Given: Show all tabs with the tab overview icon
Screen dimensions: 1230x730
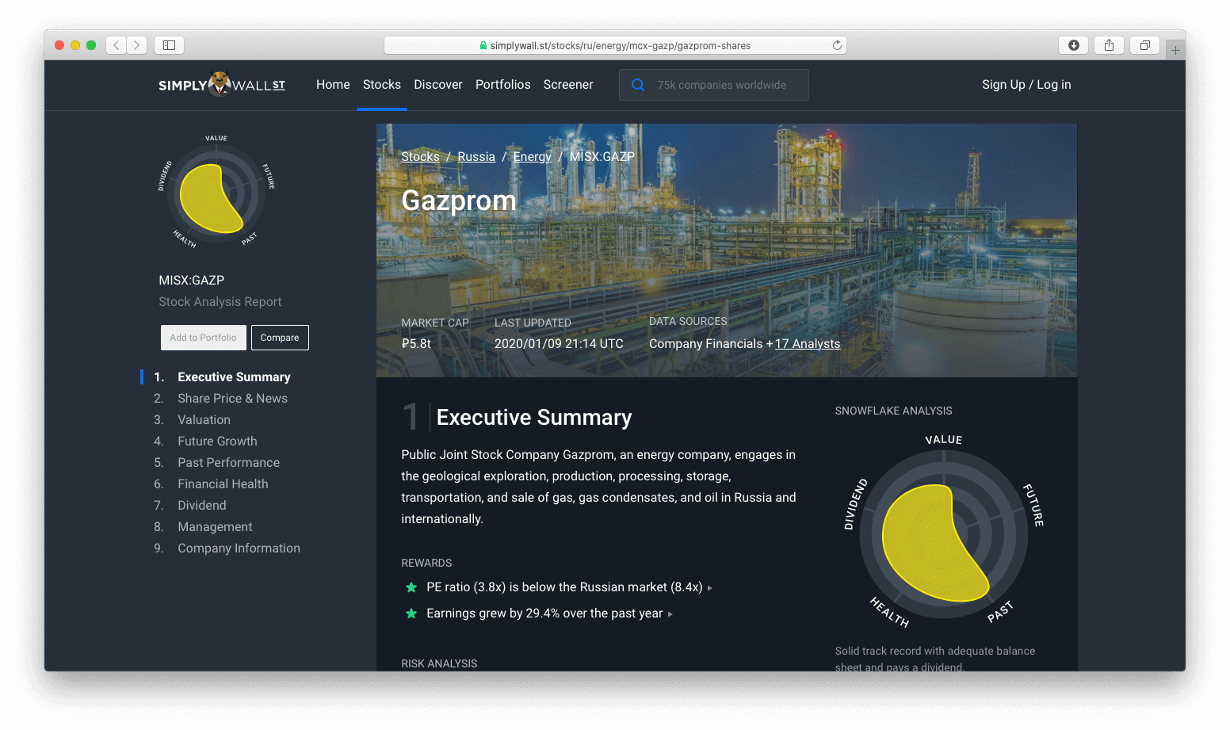Looking at the screenshot, I should pyautogui.click(x=1144, y=45).
